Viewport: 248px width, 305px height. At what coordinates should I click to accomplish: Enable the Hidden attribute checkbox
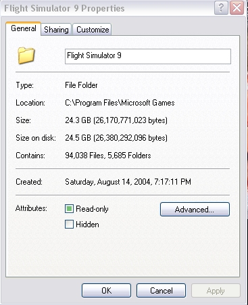69,225
